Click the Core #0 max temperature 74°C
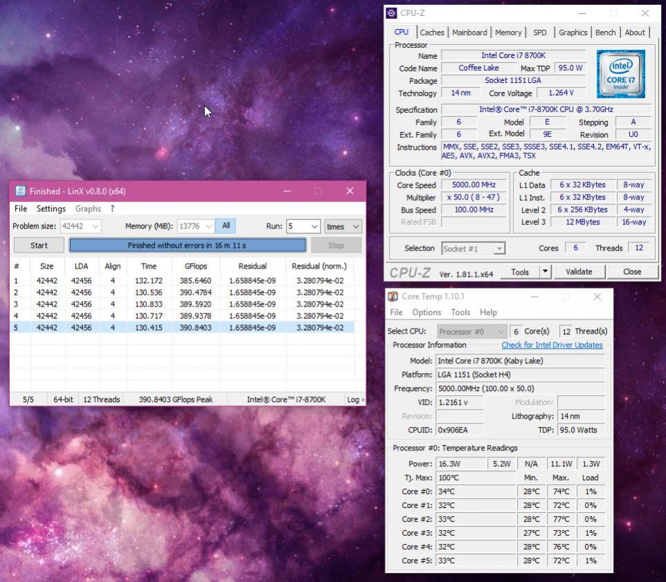The width and height of the screenshot is (666, 582). click(561, 491)
